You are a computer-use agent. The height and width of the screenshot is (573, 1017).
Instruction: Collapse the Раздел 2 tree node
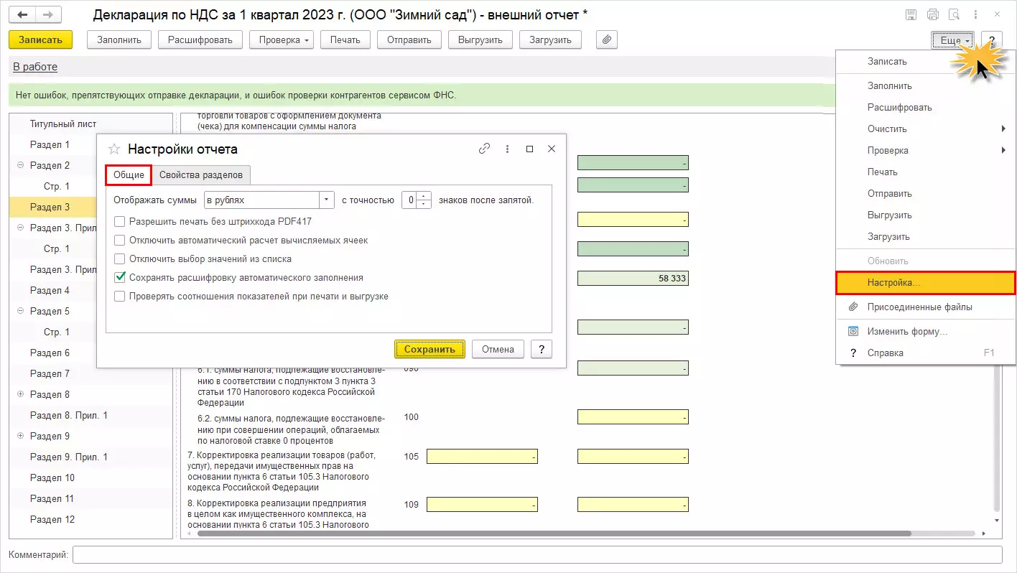click(20, 166)
